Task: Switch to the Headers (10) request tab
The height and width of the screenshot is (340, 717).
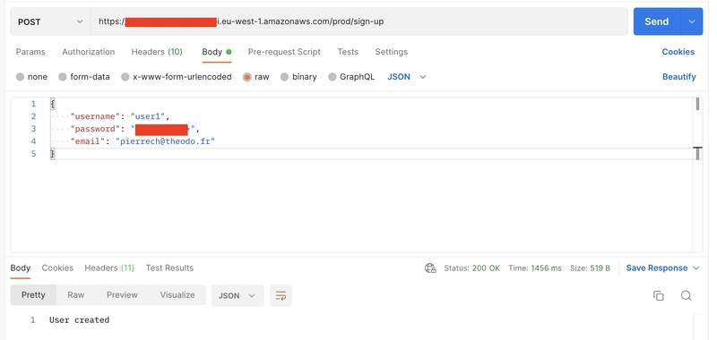Action: click(x=157, y=52)
